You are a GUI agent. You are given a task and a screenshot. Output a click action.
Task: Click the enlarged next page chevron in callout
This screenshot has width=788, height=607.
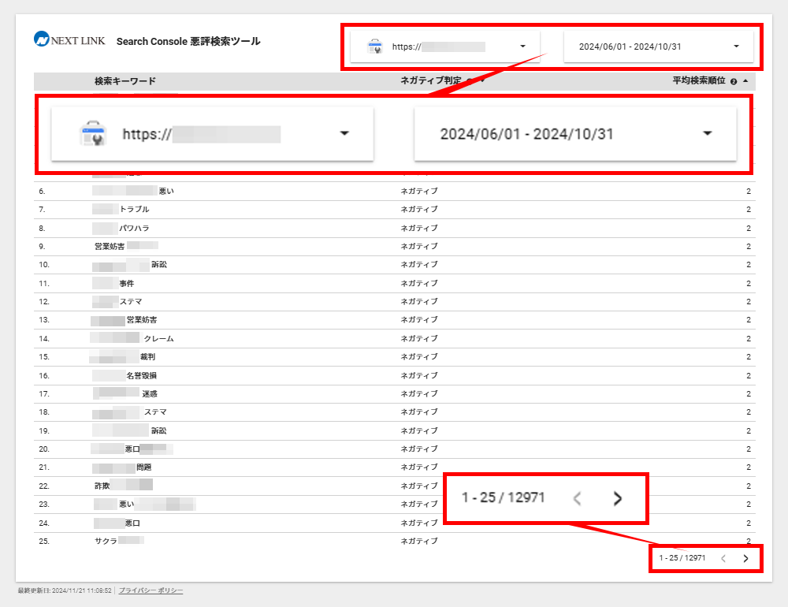(x=618, y=497)
